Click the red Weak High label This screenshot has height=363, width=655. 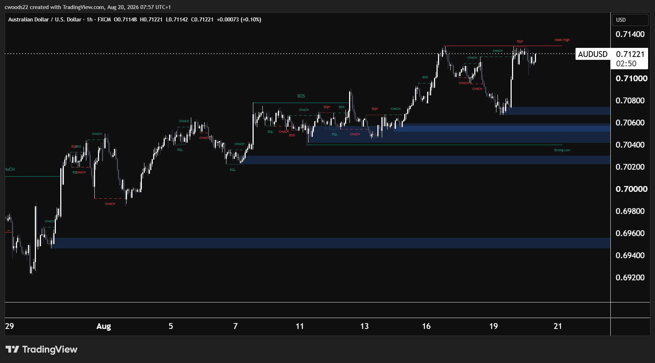pyautogui.click(x=562, y=40)
